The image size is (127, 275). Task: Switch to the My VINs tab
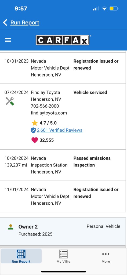point(63,256)
